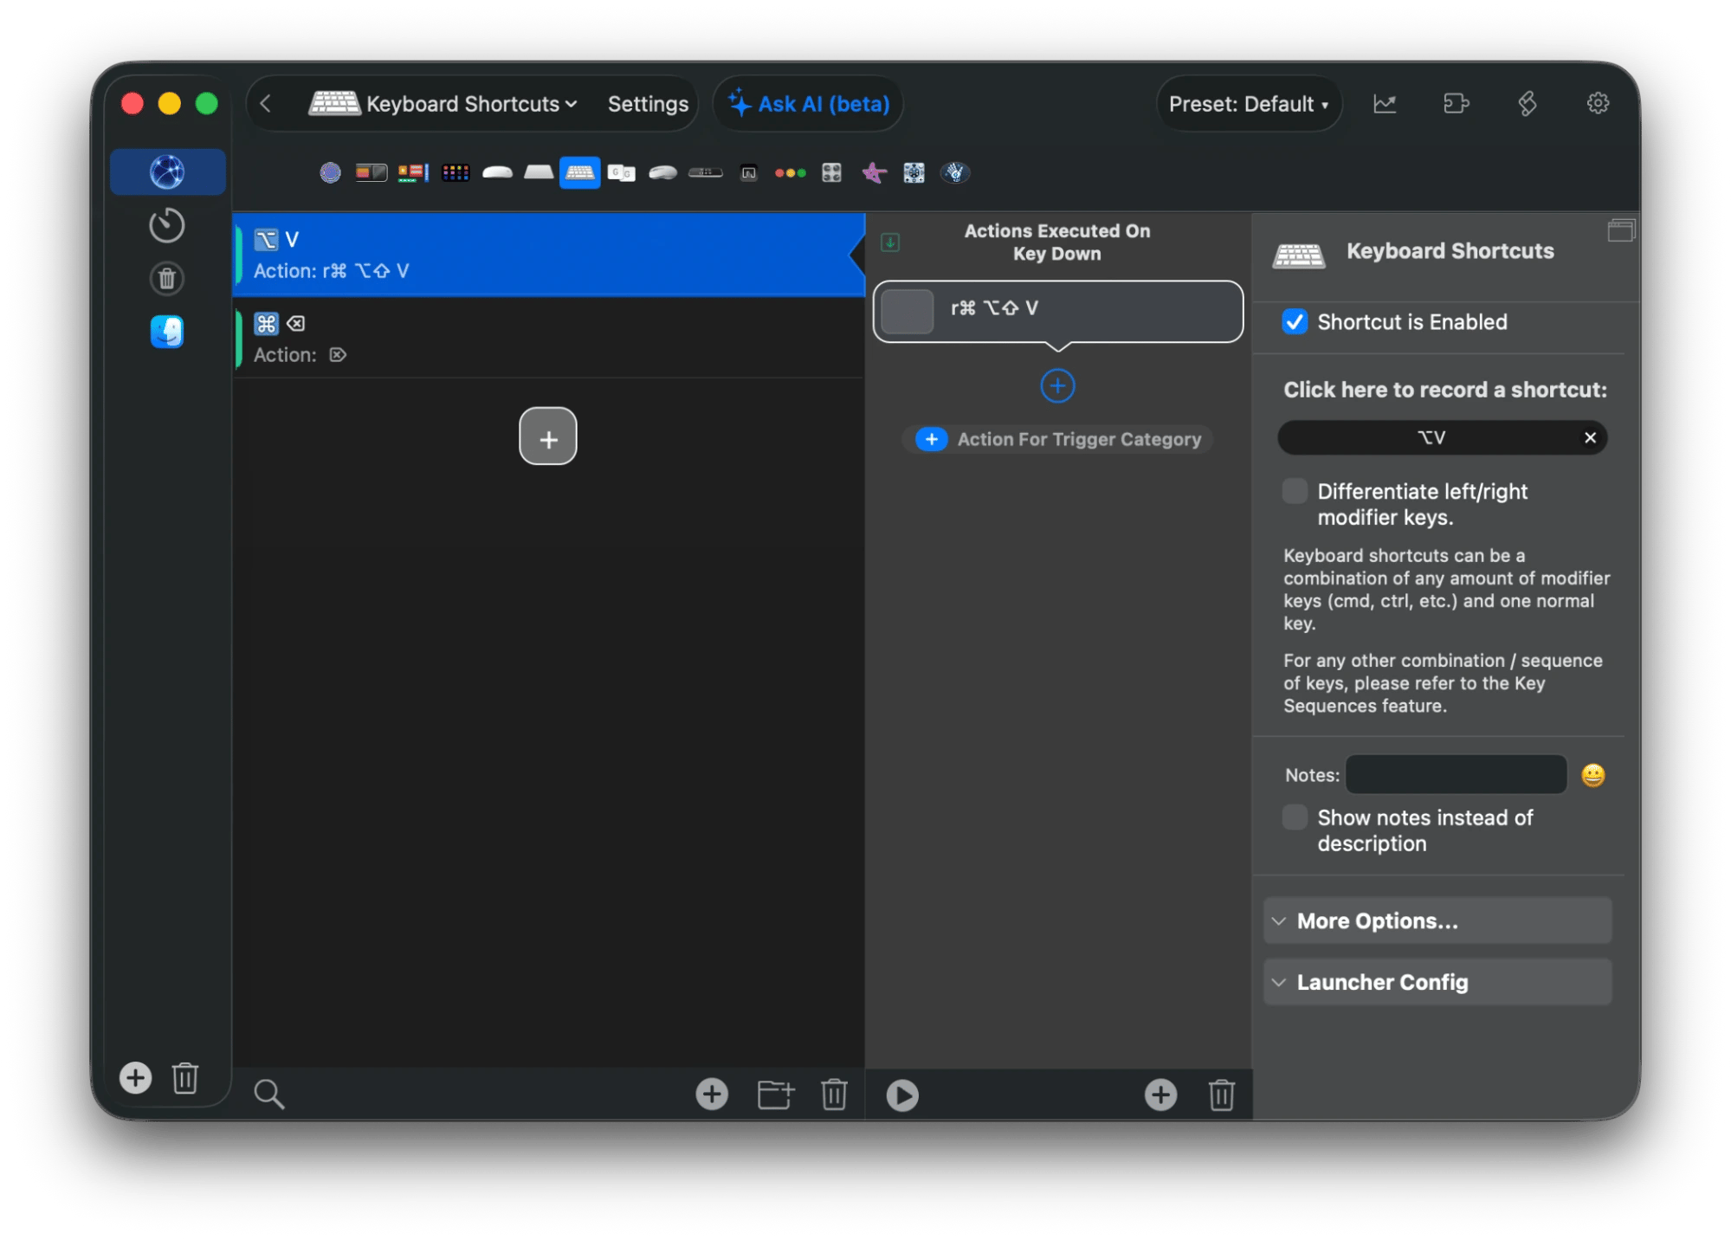Open the trash section in left sidebar
The height and width of the screenshot is (1240, 1731).
167,278
